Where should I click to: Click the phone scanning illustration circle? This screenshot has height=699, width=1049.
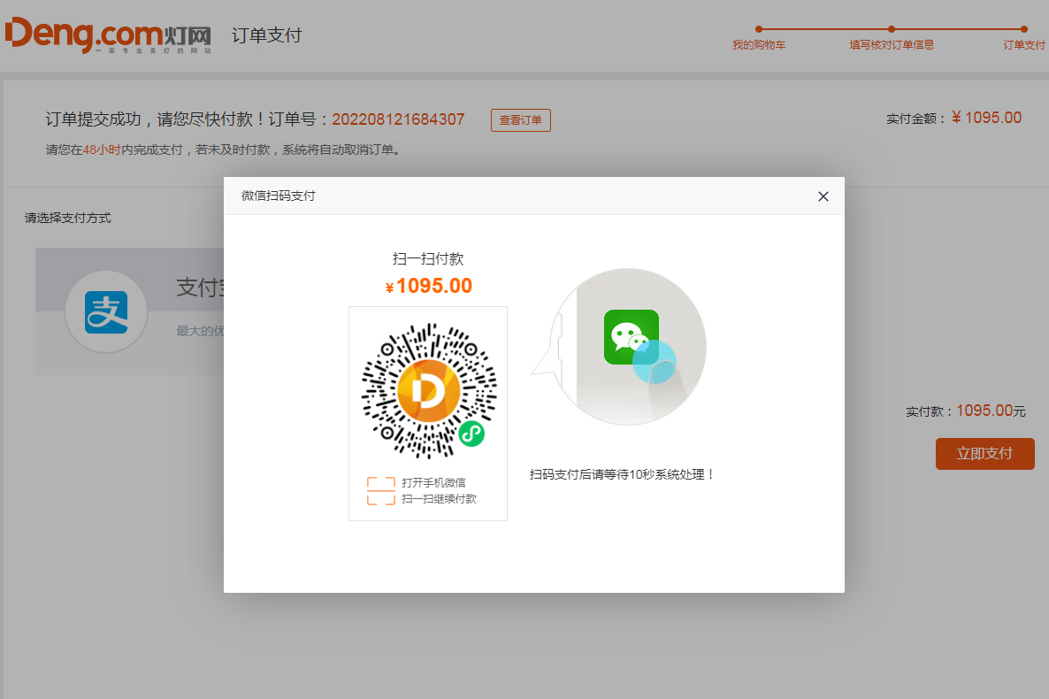(627, 346)
